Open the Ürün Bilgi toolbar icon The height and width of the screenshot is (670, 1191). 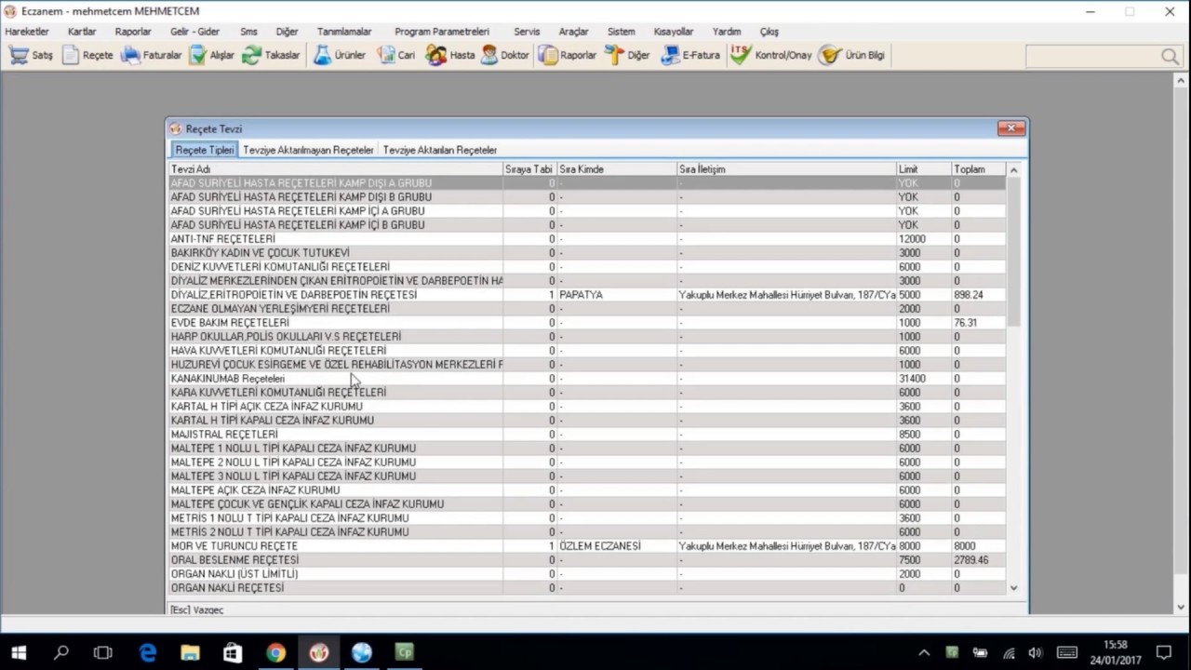tap(851, 55)
